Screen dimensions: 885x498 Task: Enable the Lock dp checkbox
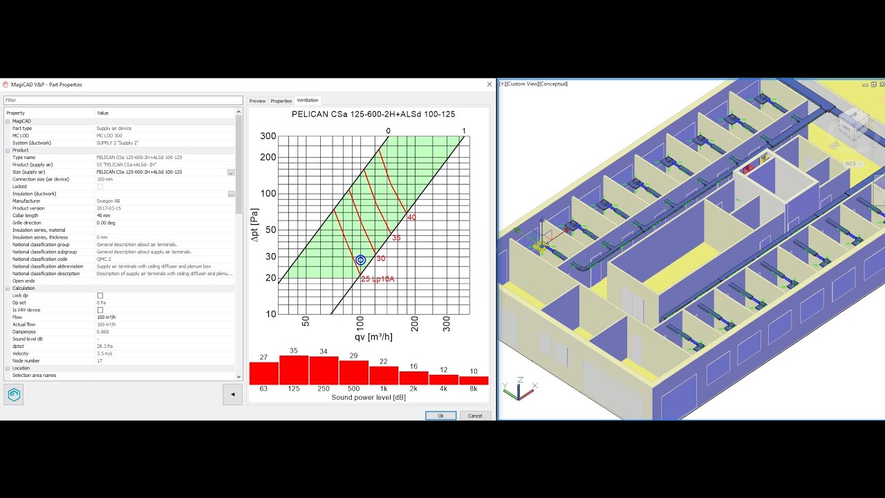pos(100,295)
